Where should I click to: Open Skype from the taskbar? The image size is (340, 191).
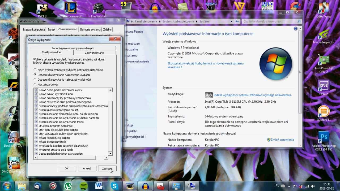tap(114, 186)
